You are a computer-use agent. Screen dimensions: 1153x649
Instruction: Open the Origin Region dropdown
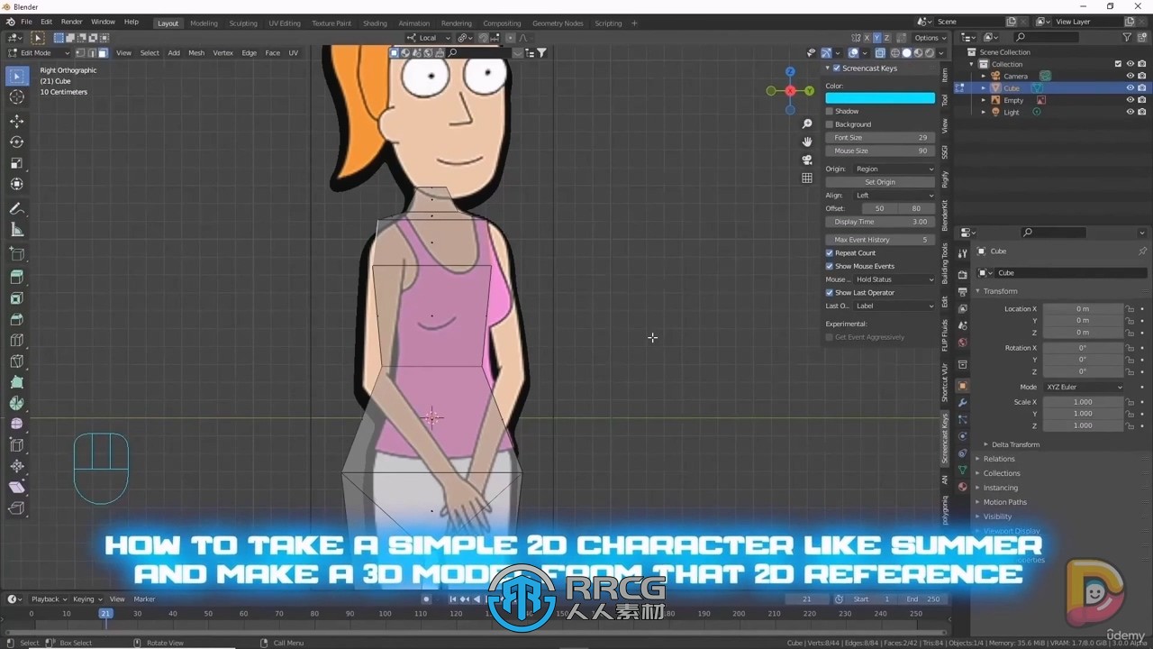pos(894,169)
